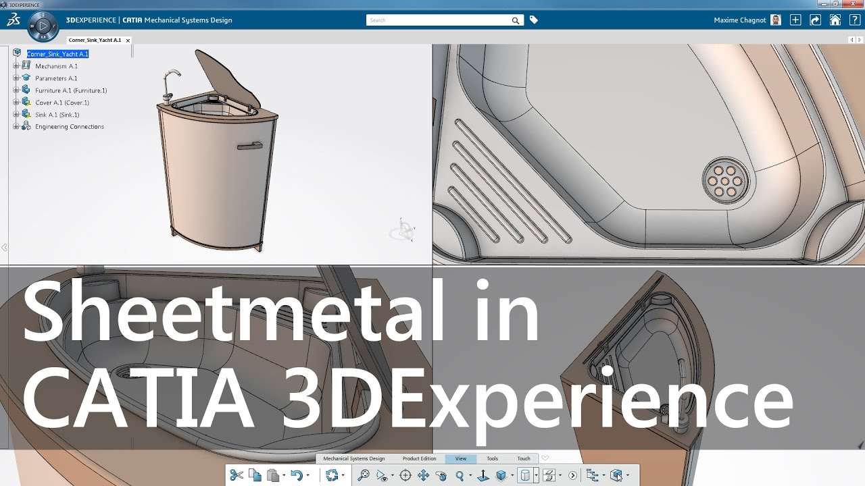Click the Update refresh cycle icon
The width and height of the screenshot is (865, 486).
[332, 475]
